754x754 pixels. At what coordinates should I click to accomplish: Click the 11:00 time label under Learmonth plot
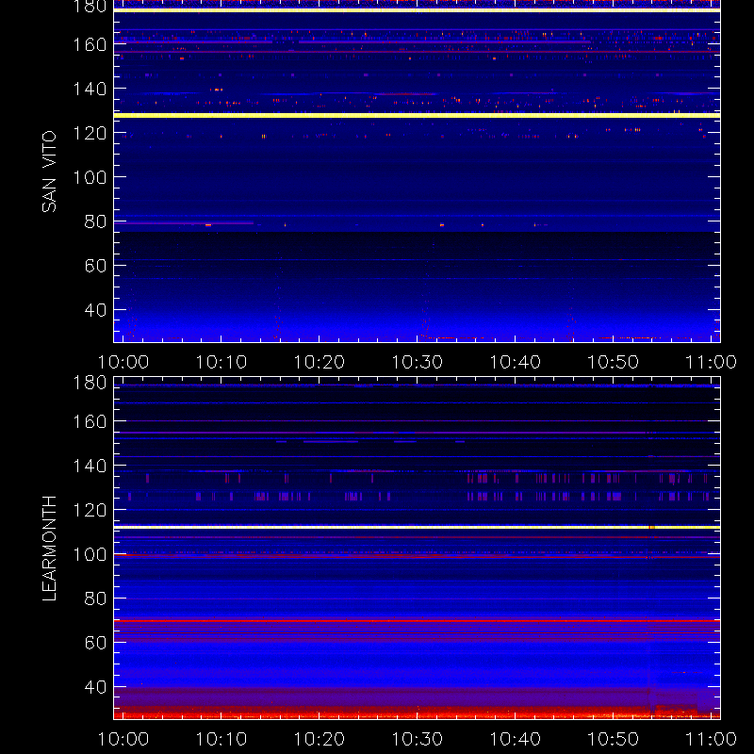click(x=711, y=739)
